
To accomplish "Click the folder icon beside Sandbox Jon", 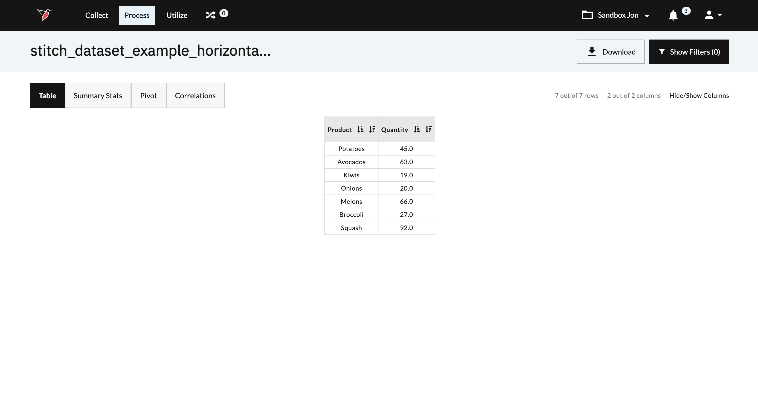I will [587, 15].
